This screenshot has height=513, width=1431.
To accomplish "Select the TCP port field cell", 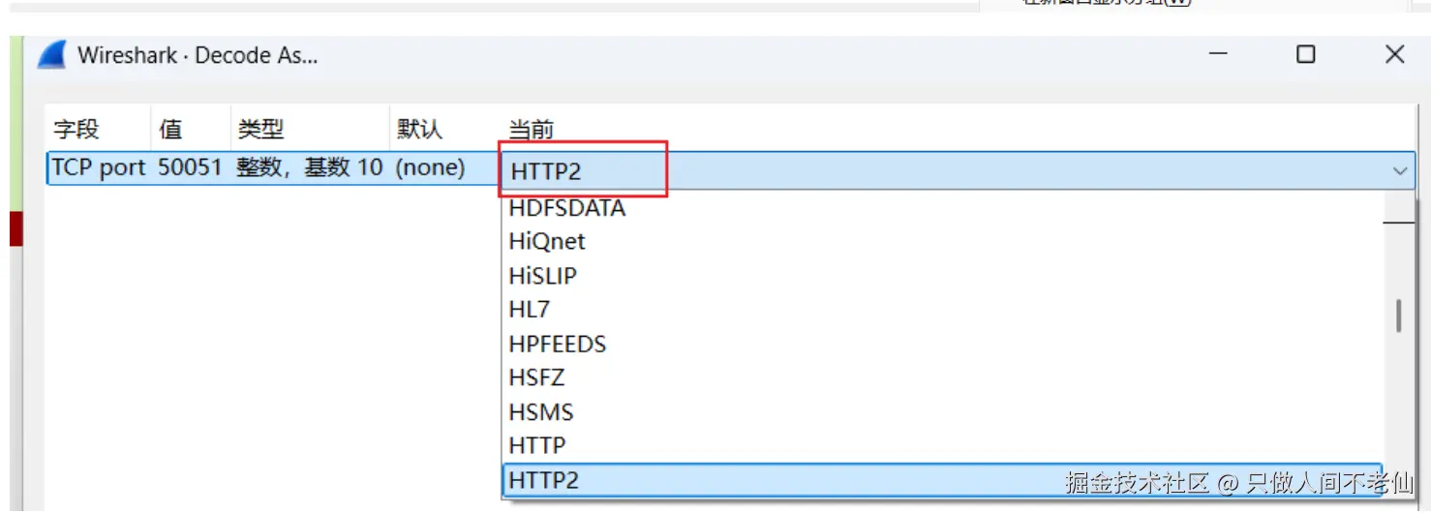I will pyautogui.click(x=99, y=167).
